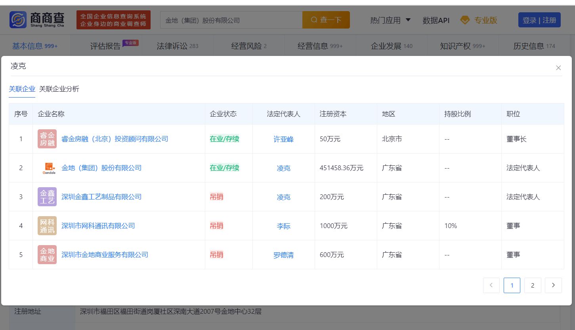
Task: Open 深圳市网科通讯有限公司 link
Action: (x=98, y=226)
